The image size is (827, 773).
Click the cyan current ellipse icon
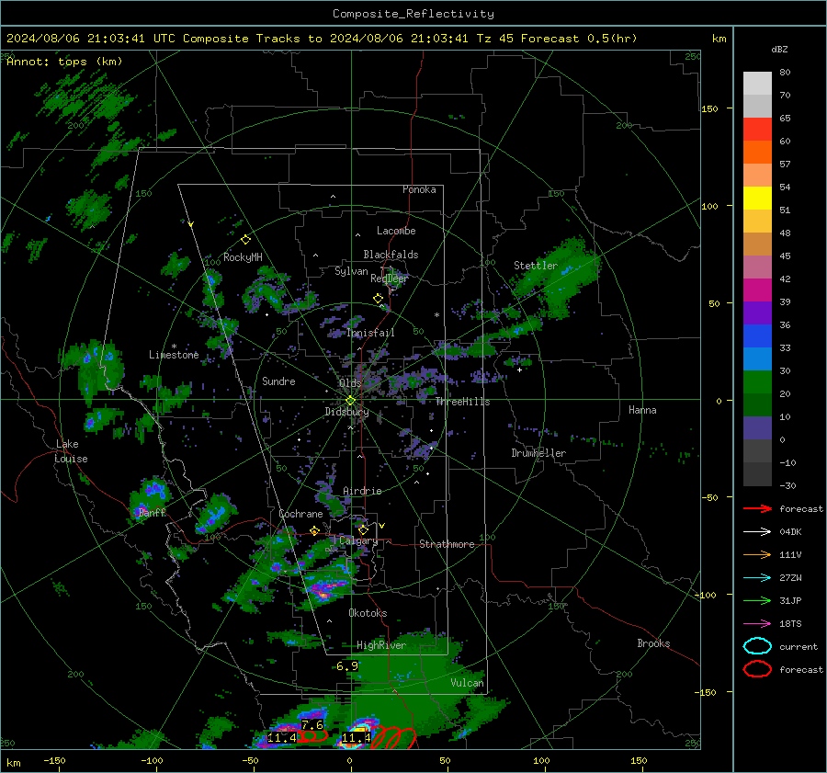pyautogui.click(x=757, y=646)
